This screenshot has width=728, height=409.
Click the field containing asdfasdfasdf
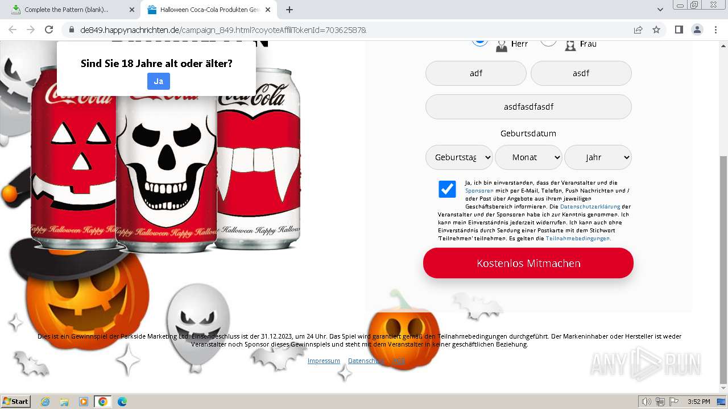click(528, 107)
